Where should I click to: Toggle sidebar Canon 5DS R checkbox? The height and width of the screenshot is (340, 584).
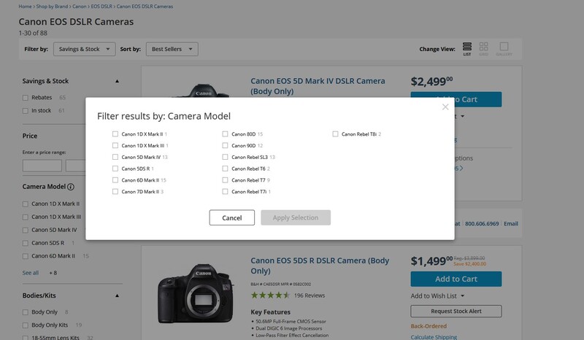pos(26,243)
